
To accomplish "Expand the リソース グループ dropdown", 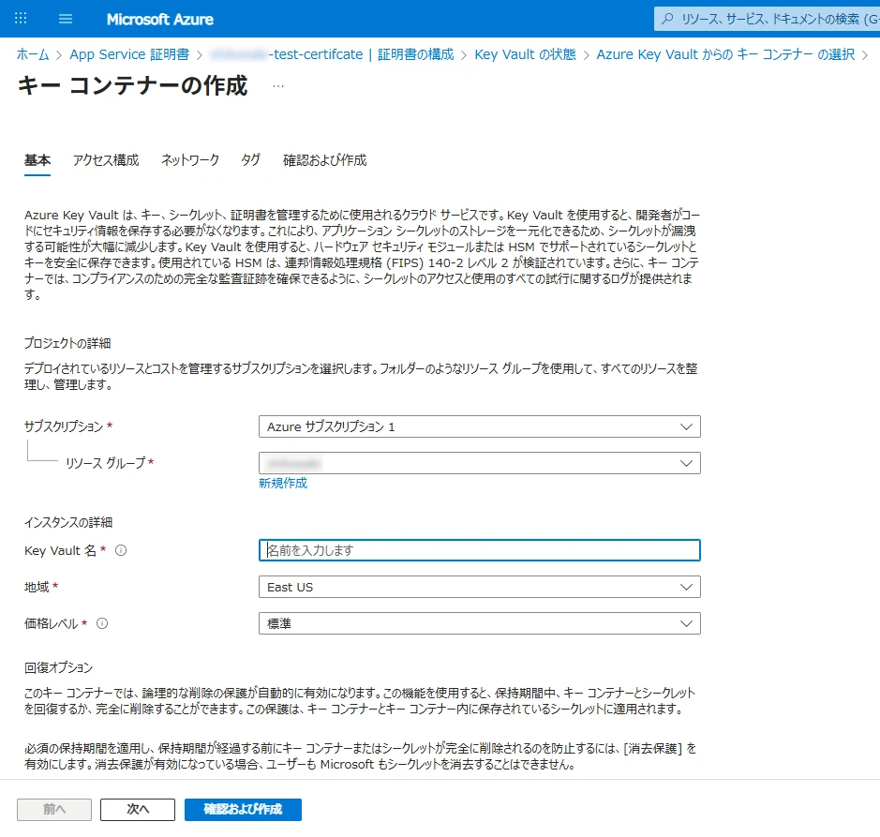I will coord(479,463).
